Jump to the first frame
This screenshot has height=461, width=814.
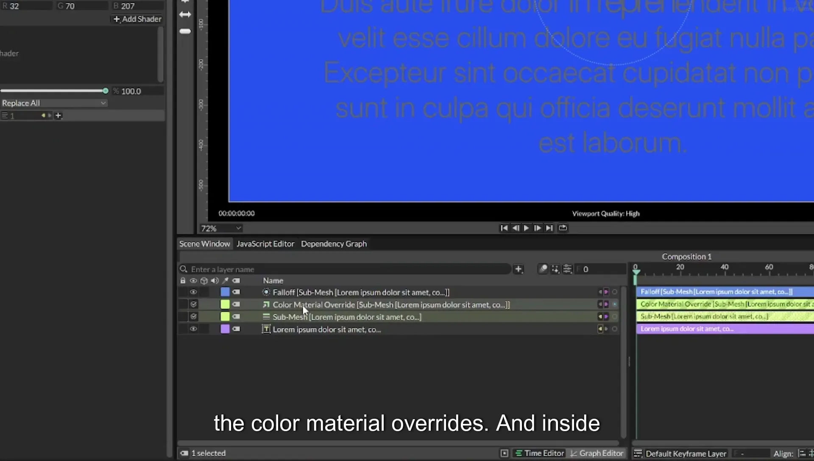pyautogui.click(x=504, y=228)
